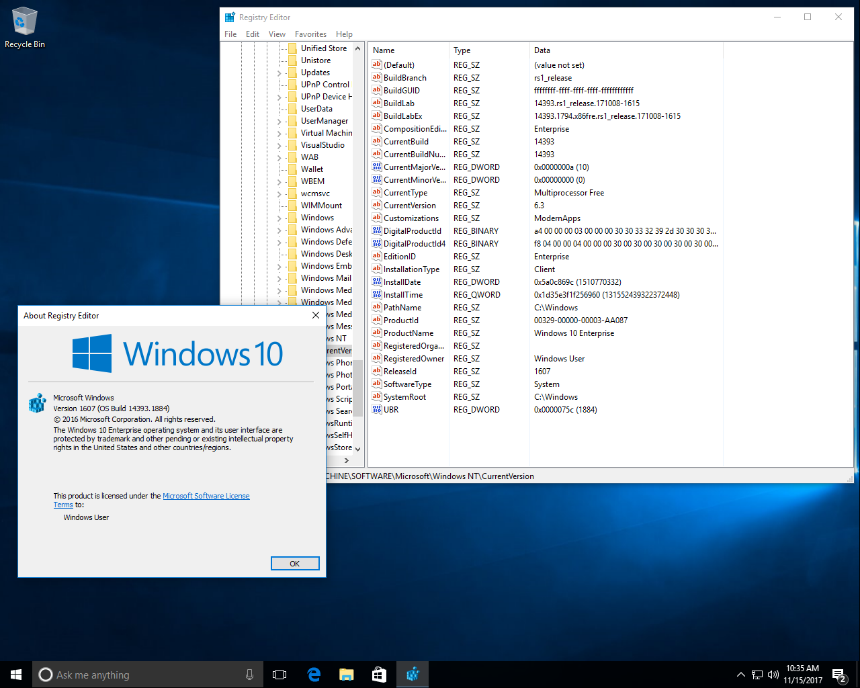Image resolution: width=860 pixels, height=688 pixels.
Task: Click OK in About Registry Editor
Action: pos(295,564)
